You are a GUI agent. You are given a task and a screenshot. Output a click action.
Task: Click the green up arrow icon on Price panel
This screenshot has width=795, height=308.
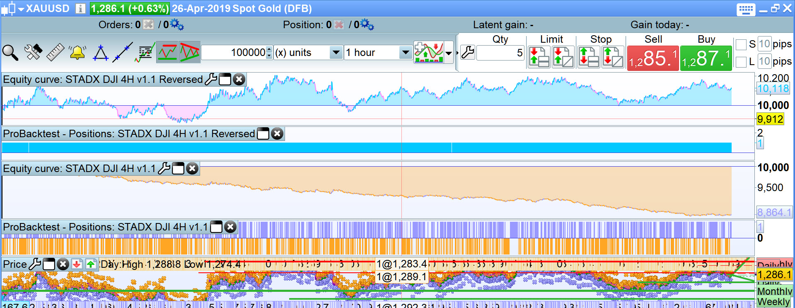click(x=91, y=264)
